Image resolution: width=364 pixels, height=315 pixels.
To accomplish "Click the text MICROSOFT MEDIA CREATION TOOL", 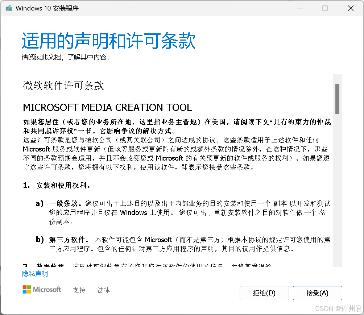I will (107, 107).
